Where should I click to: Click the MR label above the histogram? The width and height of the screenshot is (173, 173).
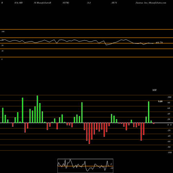coord(154,90)
